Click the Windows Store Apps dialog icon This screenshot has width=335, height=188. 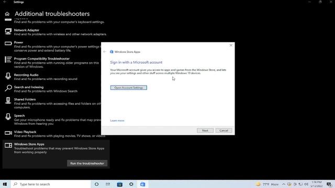coord(111,52)
